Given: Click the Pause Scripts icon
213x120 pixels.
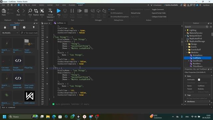Looking at the screenshot, I should pos(72,11).
